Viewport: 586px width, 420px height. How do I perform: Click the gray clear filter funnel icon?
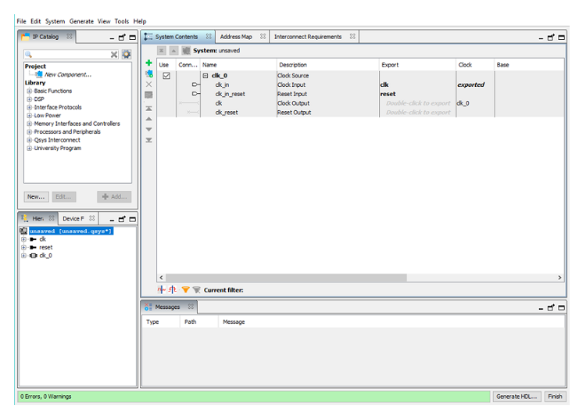tap(197, 290)
